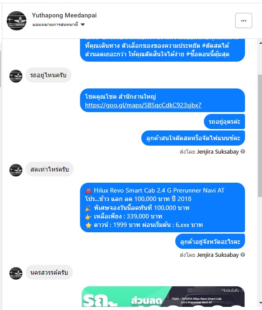The image size is (262, 310).
Task: Click scrollbar up arrow in chat
Action: [x=260, y=43]
